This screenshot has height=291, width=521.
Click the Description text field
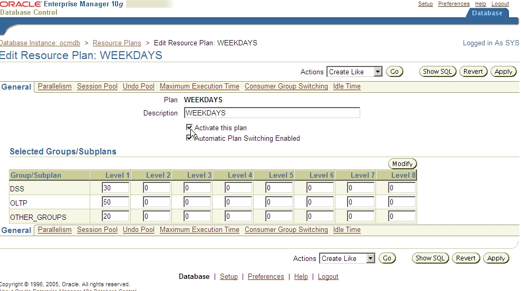tap(272, 113)
